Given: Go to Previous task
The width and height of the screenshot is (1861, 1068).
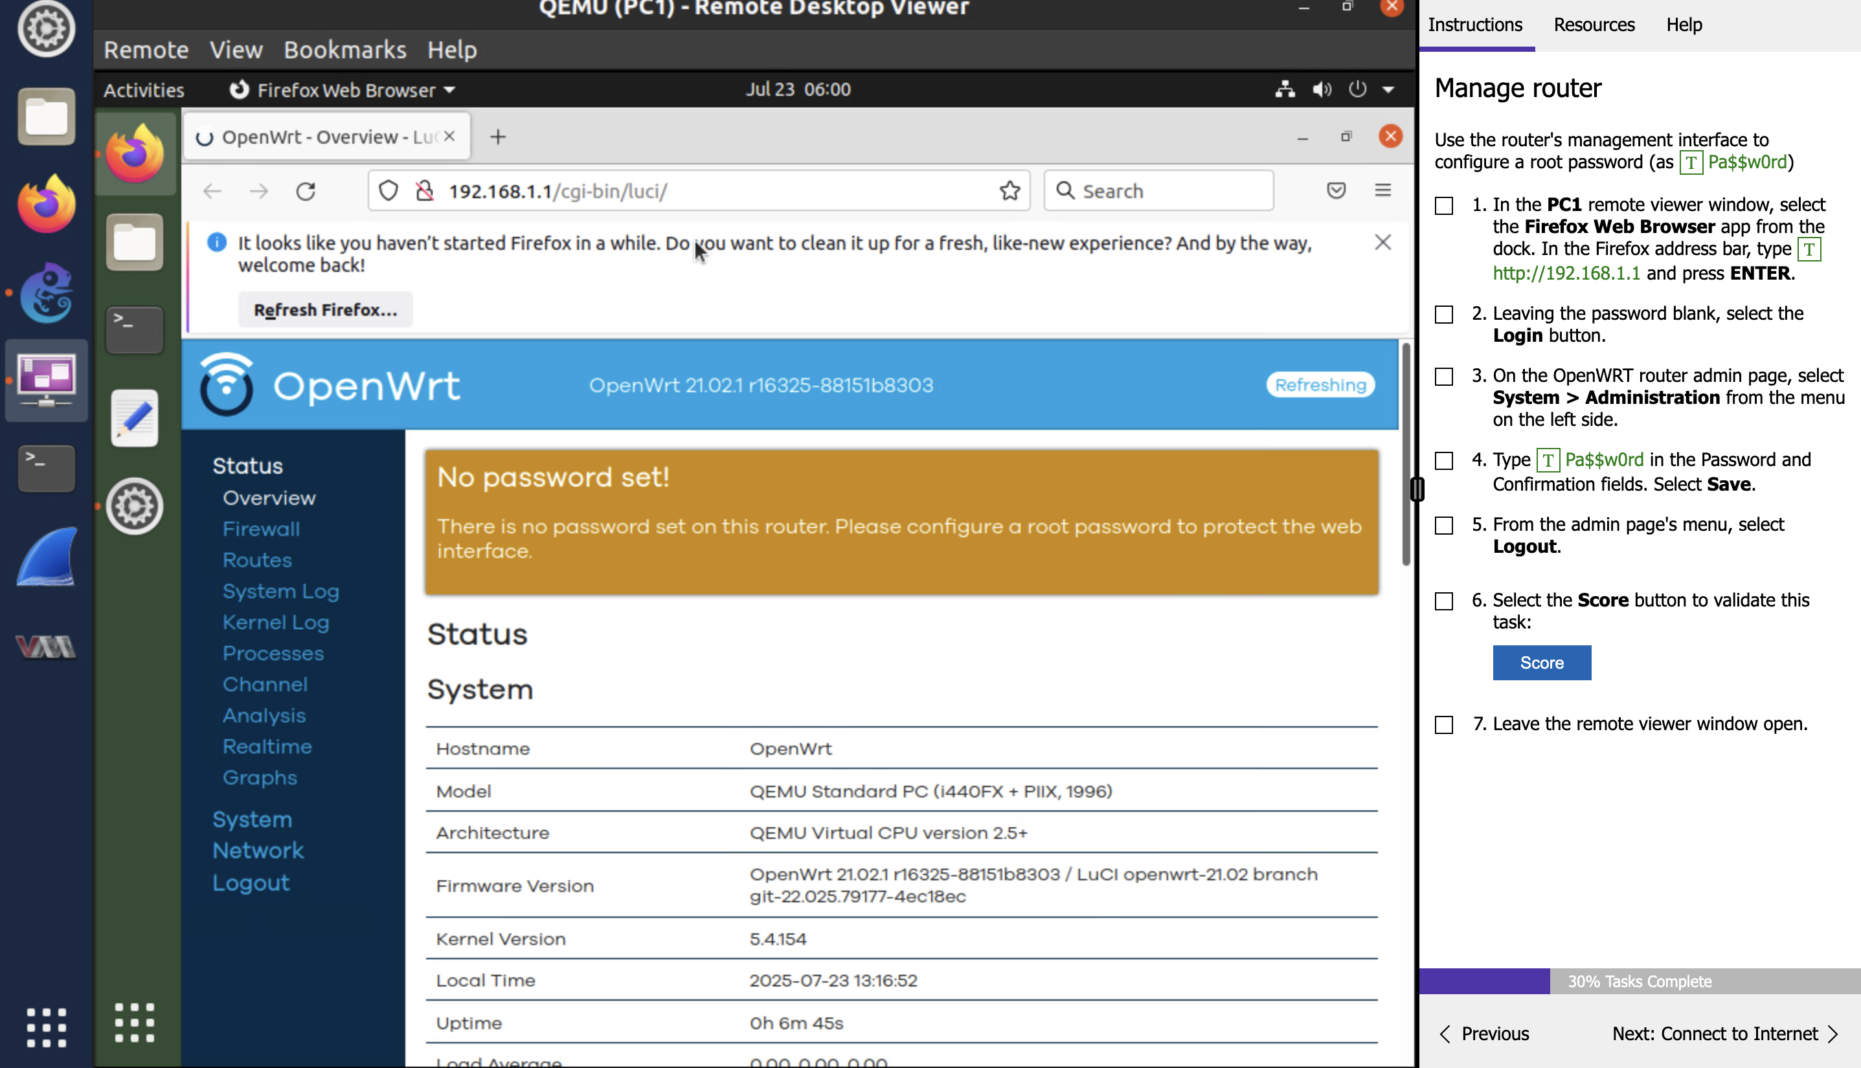Looking at the screenshot, I should tap(1485, 1034).
